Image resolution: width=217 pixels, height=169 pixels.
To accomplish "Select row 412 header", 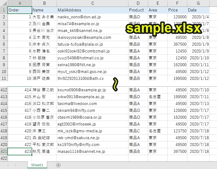I will point(4,90).
